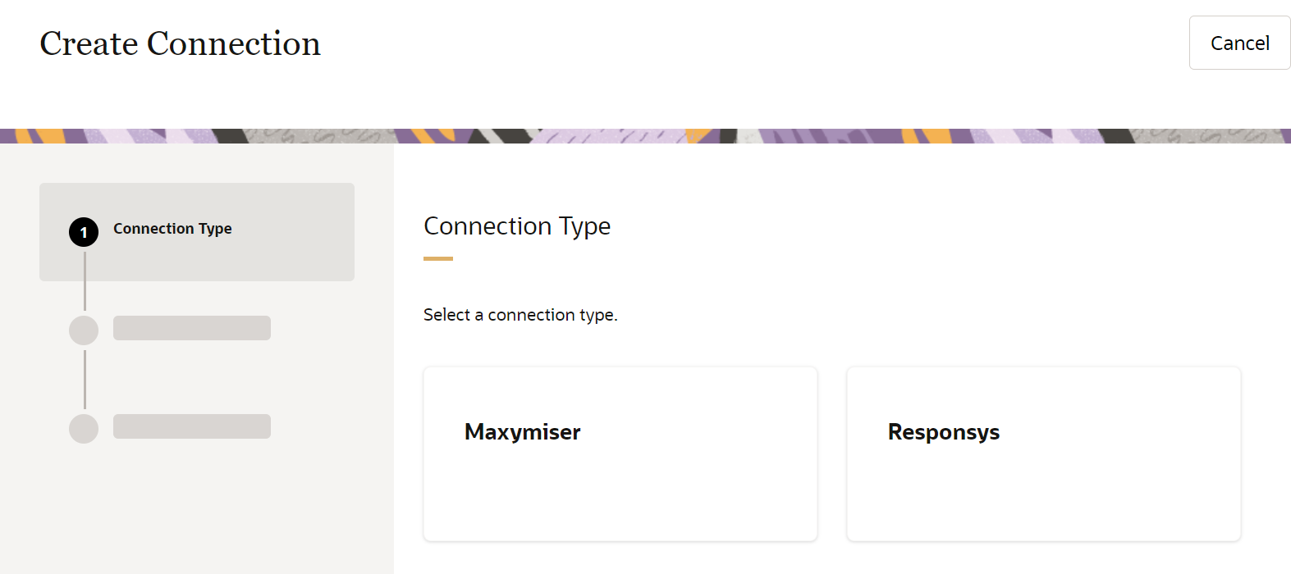Click the Cancel button

click(1239, 43)
